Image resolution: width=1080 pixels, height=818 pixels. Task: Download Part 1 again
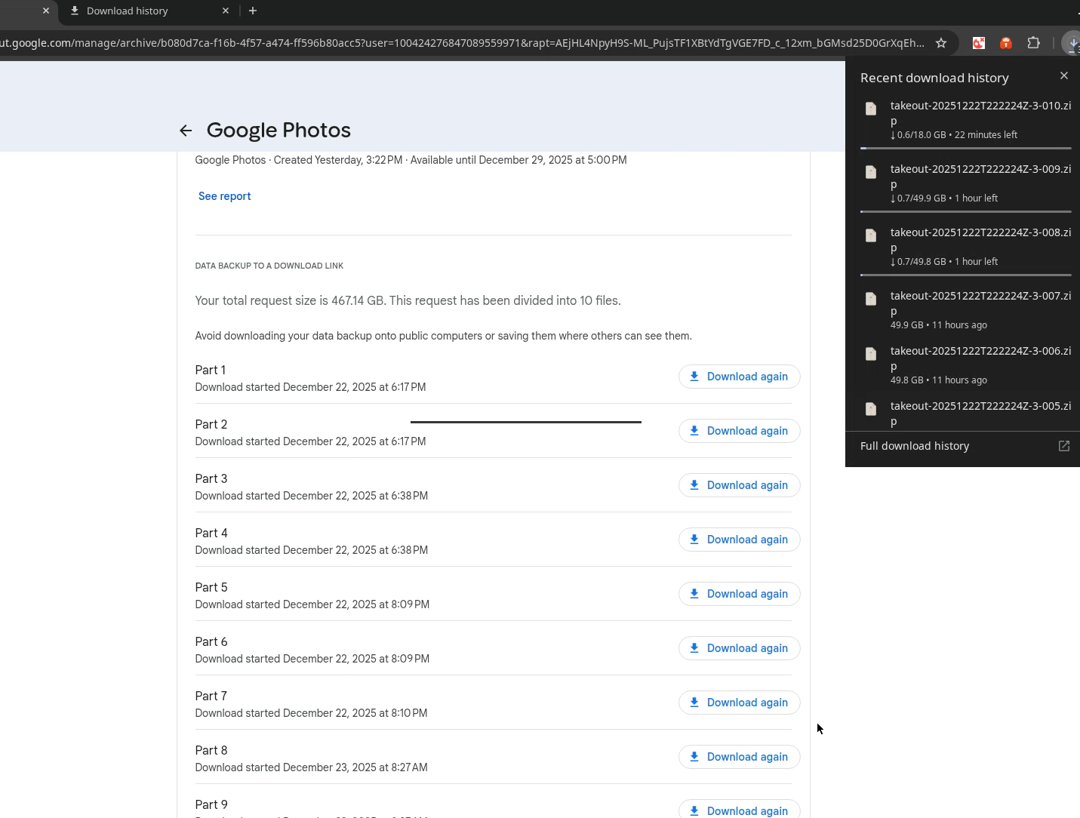click(739, 377)
